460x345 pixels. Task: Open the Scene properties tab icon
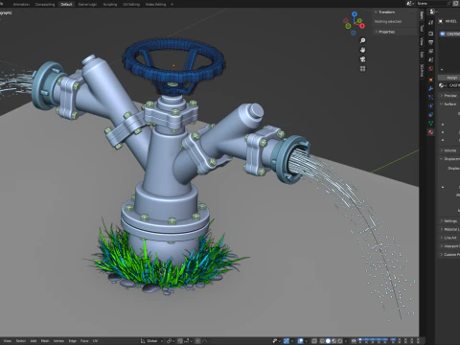point(431,59)
